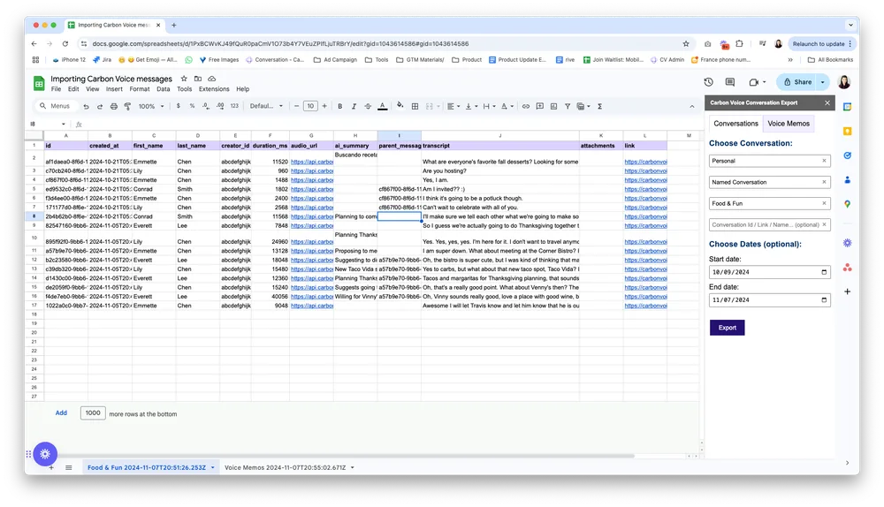Click the Get add-ons plus icon
This screenshot has height=507, width=884.
[848, 291]
